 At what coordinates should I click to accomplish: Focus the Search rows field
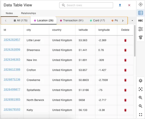click(x=86, y=5)
